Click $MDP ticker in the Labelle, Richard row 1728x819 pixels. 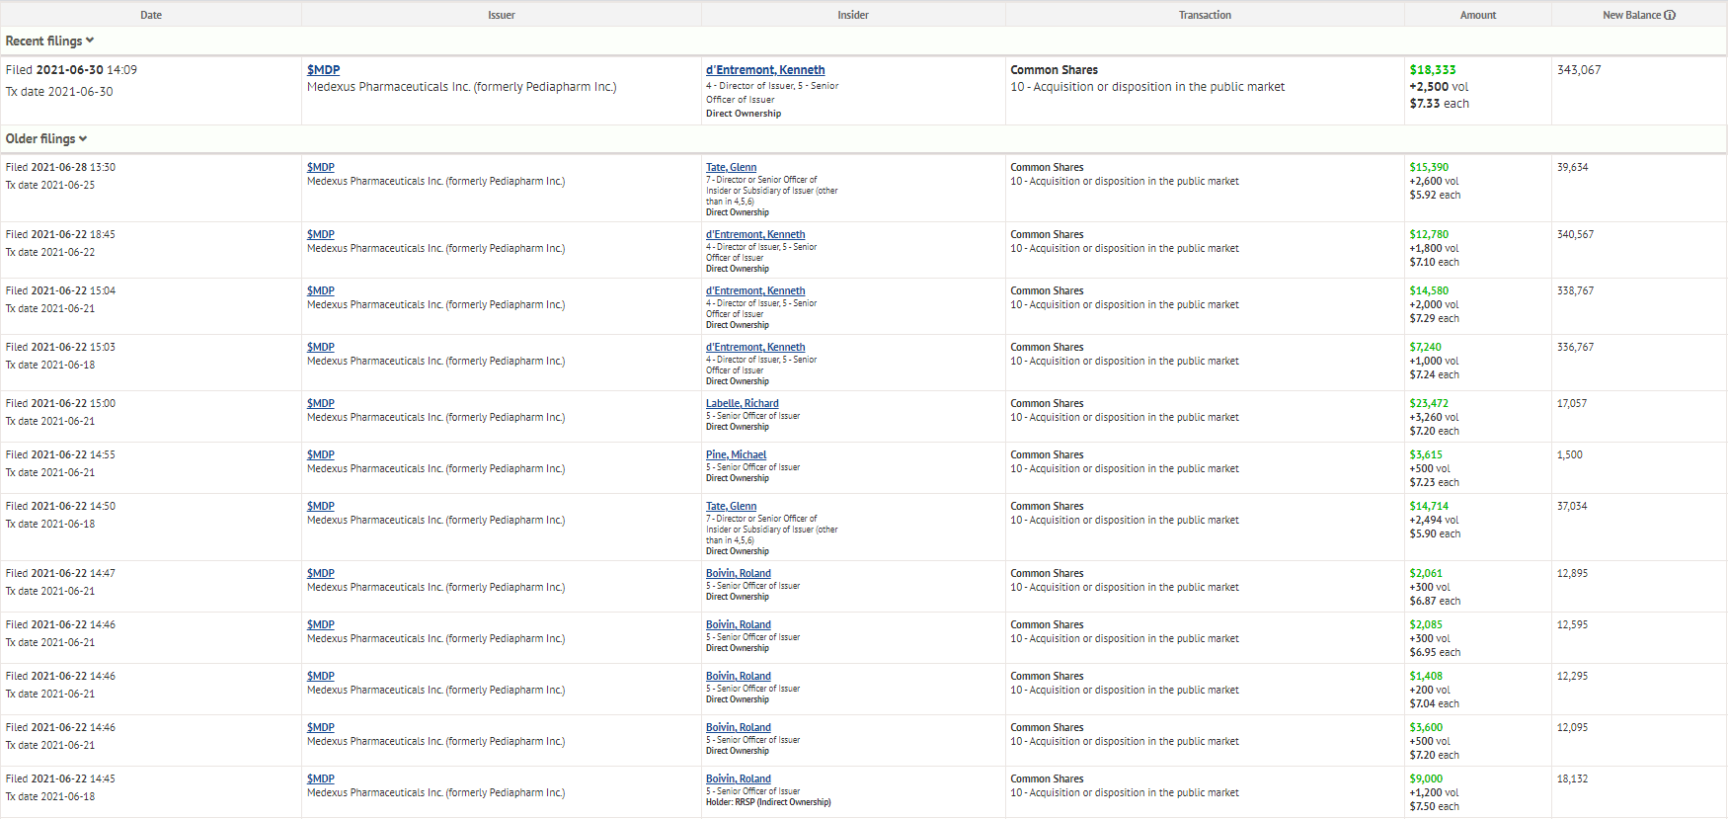pyautogui.click(x=320, y=403)
